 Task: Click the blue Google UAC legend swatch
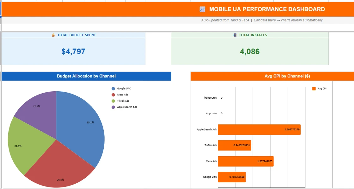pos(113,89)
